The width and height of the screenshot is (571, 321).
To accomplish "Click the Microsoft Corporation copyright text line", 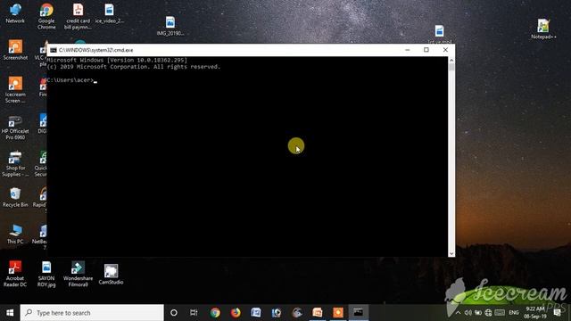I will [x=134, y=67].
